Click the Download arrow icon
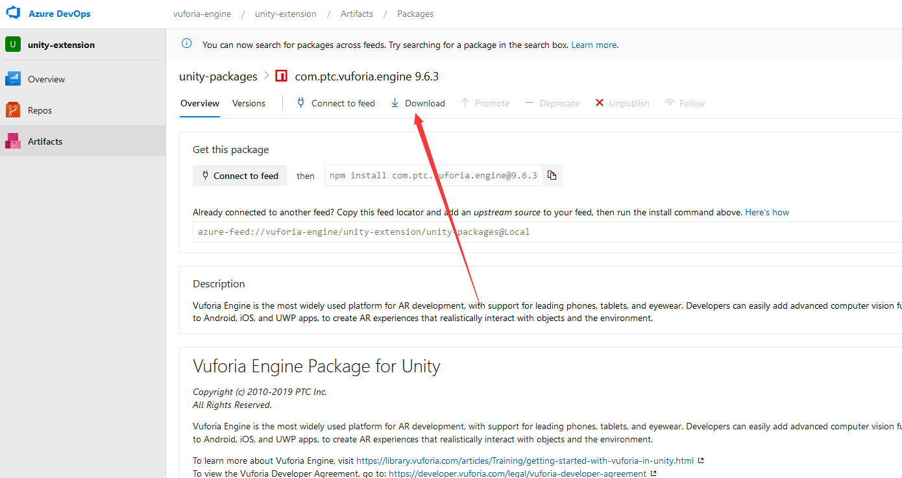This screenshot has height=478, width=902. pos(395,102)
